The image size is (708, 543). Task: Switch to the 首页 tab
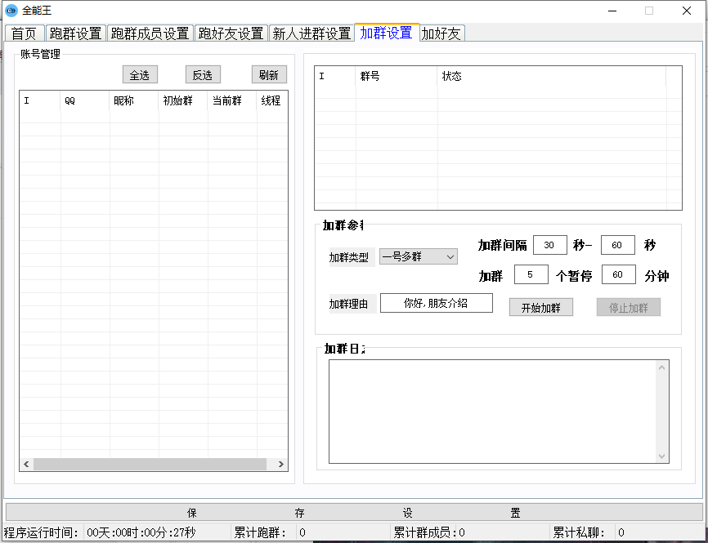tap(25, 33)
